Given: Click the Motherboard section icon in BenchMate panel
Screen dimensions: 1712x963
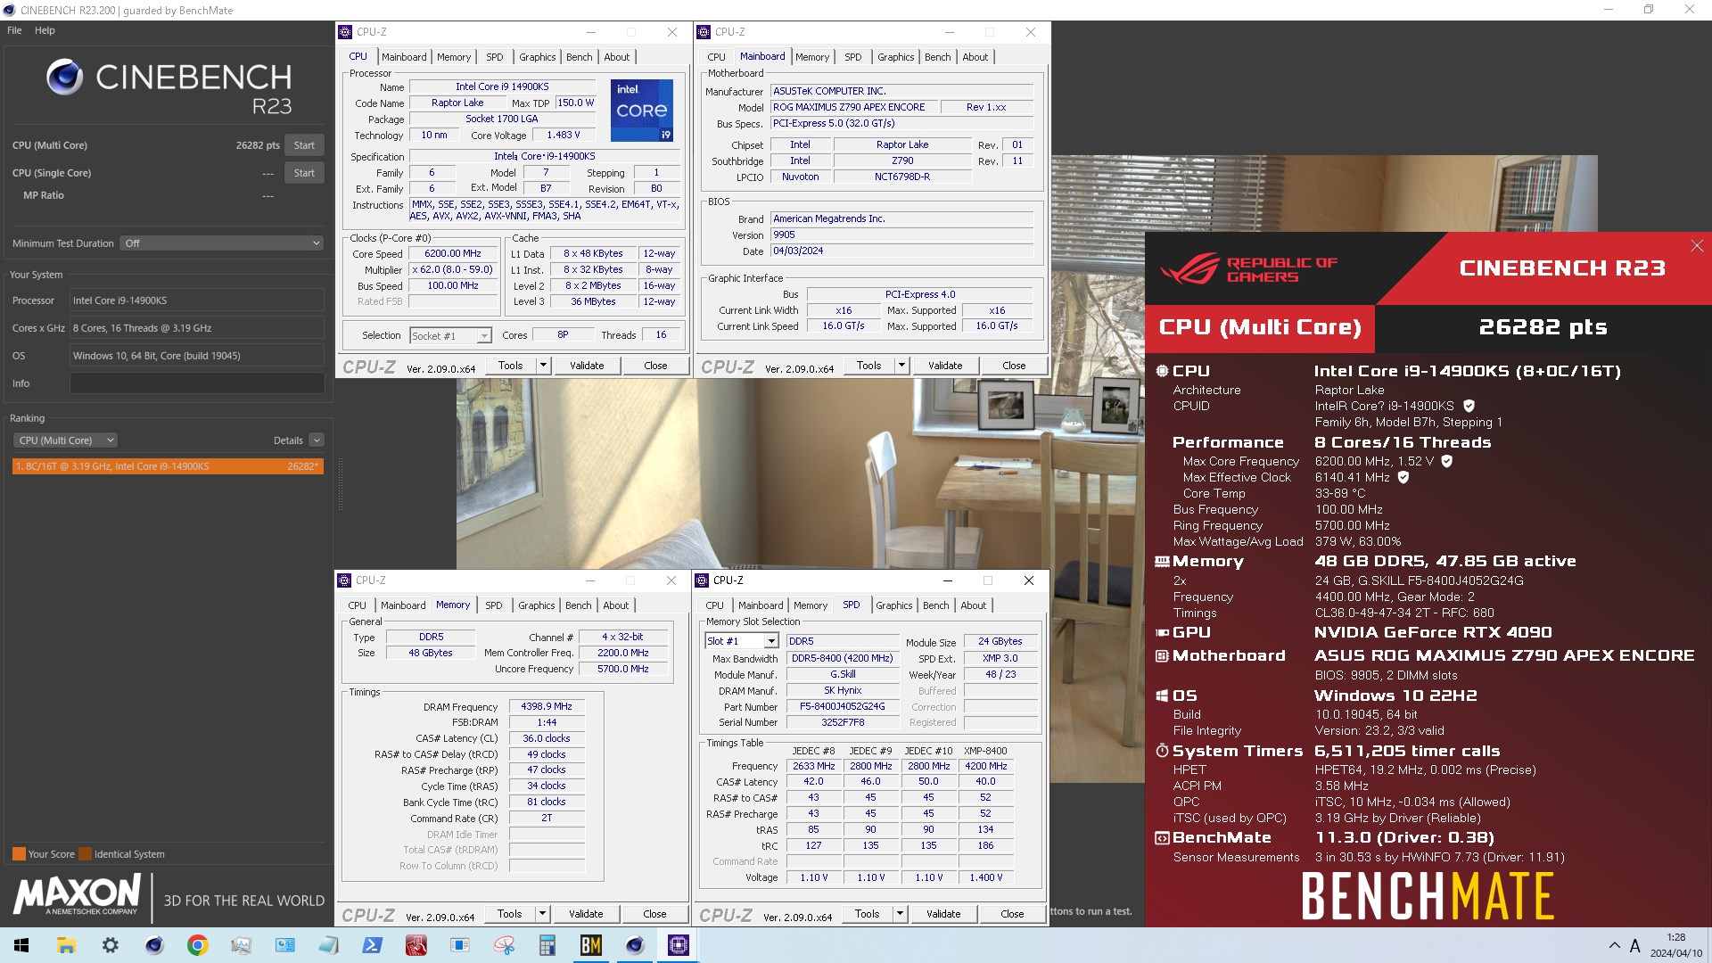Looking at the screenshot, I should pyautogui.click(x=1162, y=656).
